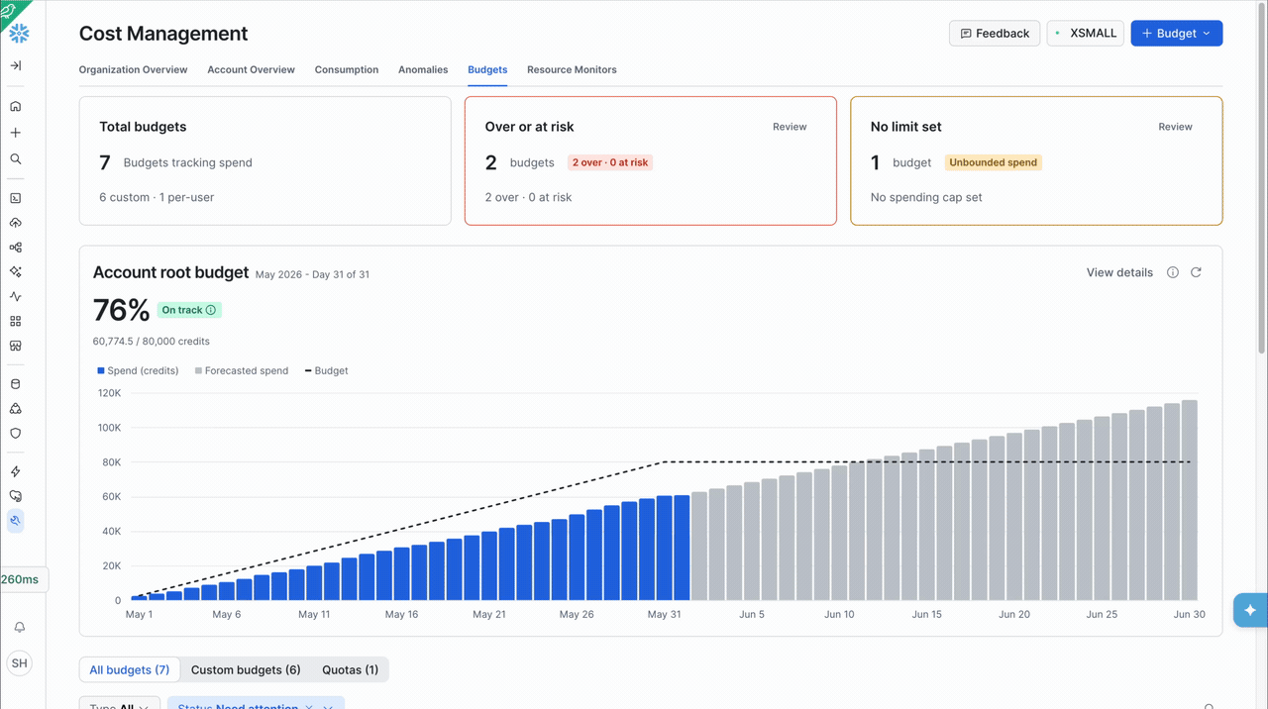Refresh the Account root budget chart
The width and height of the screenshot is (1268, 709).
click(x=1196, y=272)
